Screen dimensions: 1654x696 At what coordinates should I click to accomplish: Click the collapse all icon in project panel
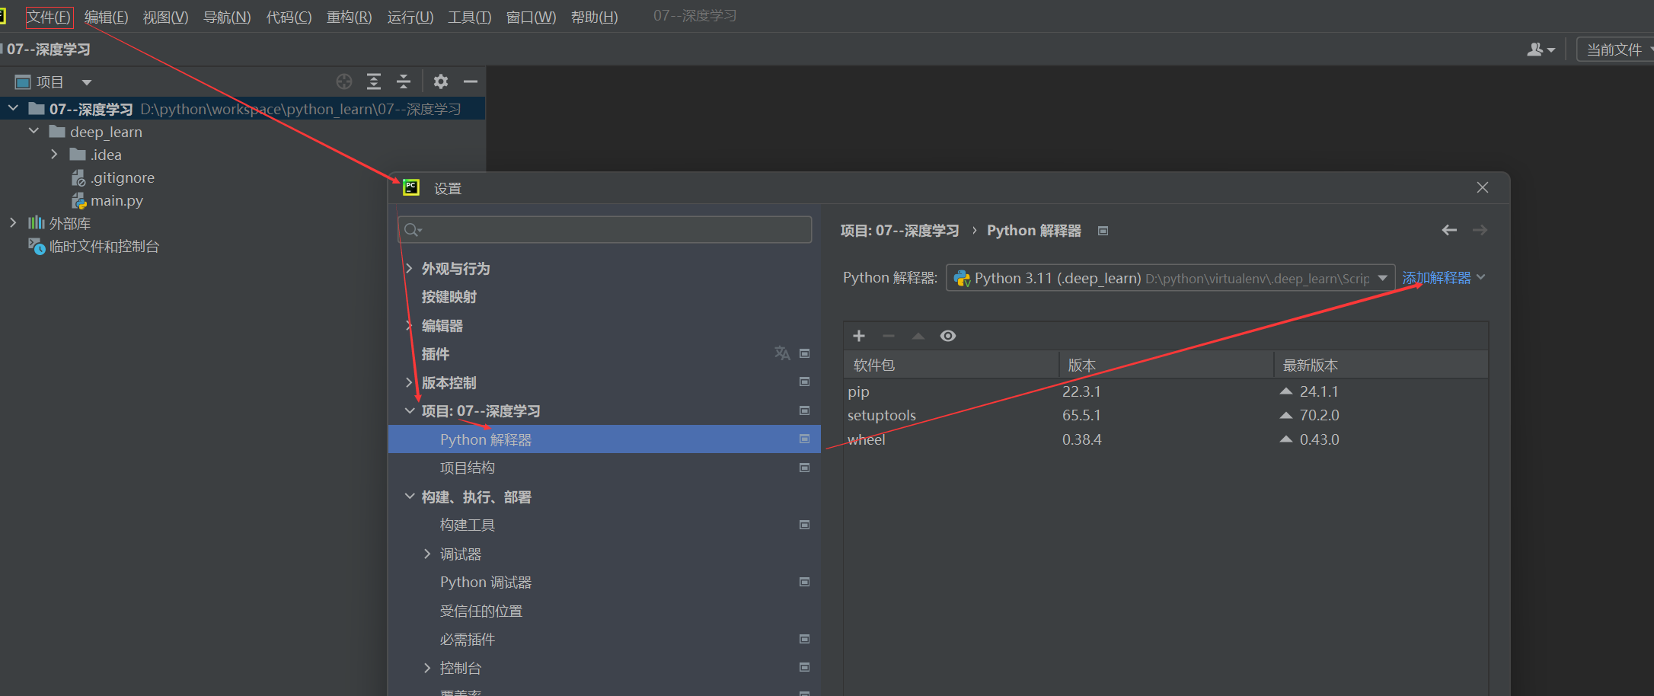pyautogui.click(x=404, y=81)
